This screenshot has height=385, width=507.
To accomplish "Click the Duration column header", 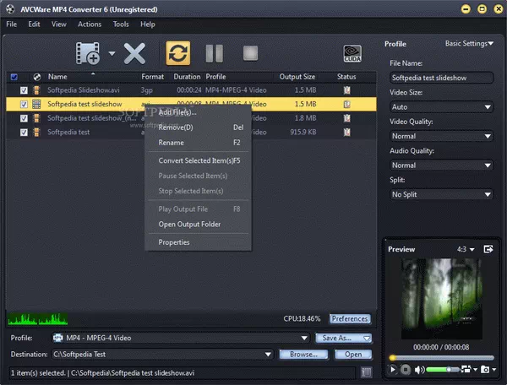I will pyautogui.click(x=187, y=77).
